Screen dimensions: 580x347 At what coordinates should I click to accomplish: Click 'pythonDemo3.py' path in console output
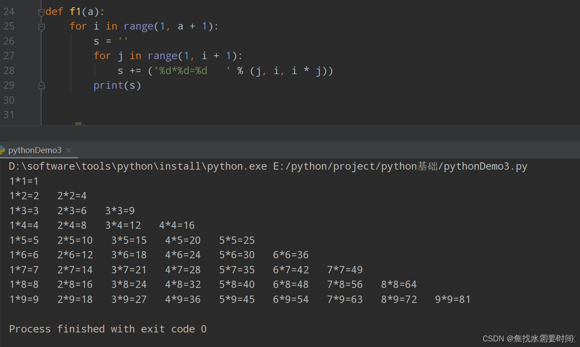tap(486, 166)
